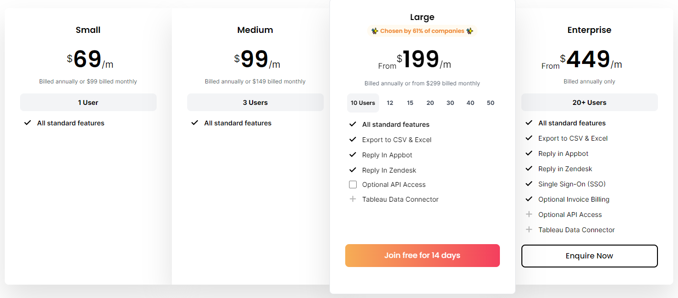Tick the Optional API Access checkbox

click(x=353, y=185)
